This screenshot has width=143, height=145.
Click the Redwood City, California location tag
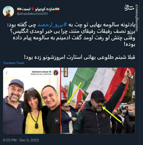click(41, 74)
